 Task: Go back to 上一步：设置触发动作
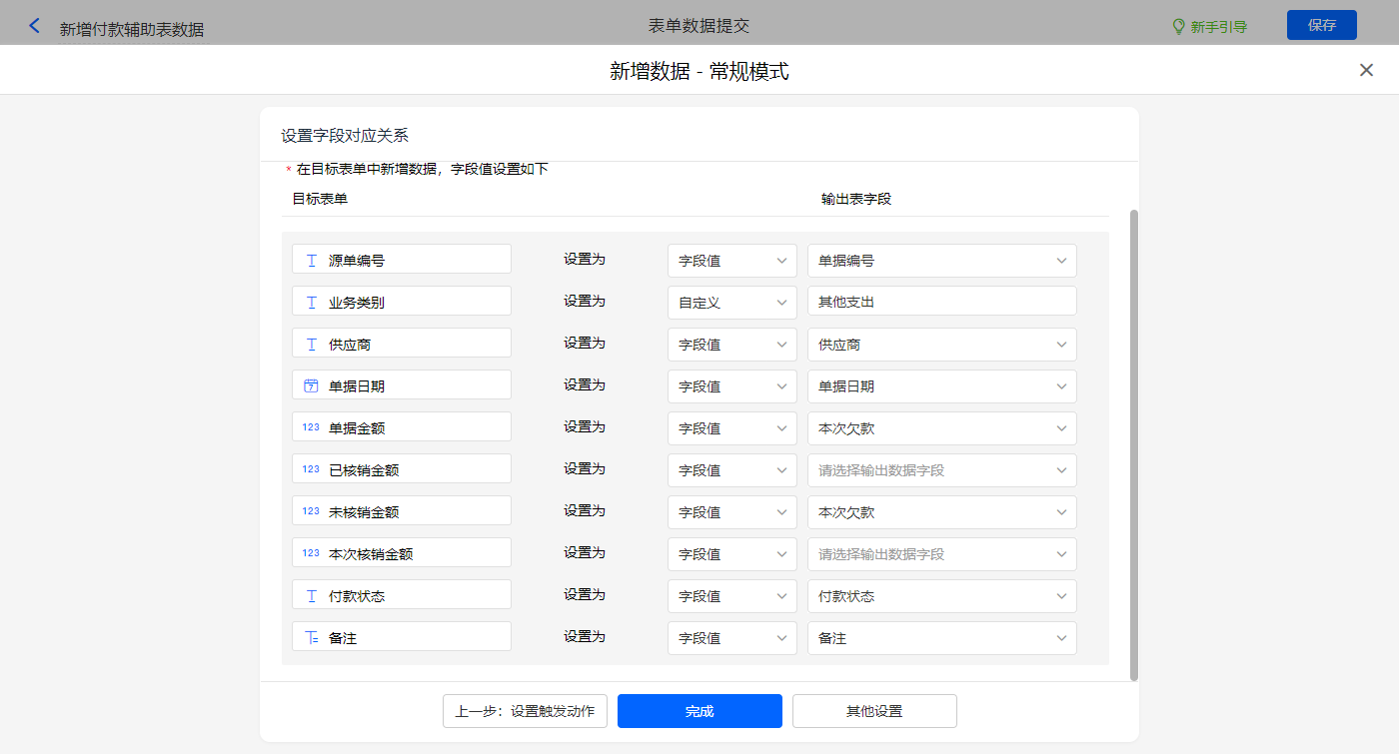[525, 711]
